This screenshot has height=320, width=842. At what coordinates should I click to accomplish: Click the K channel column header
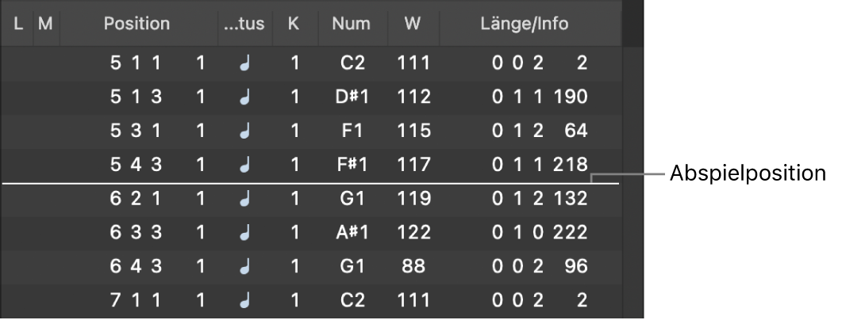294,24
